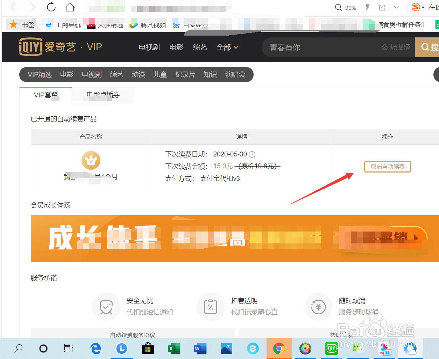Open the orange 成长体系 banner
Viewport: 439px width, 359px height.
tap(235, 239)
